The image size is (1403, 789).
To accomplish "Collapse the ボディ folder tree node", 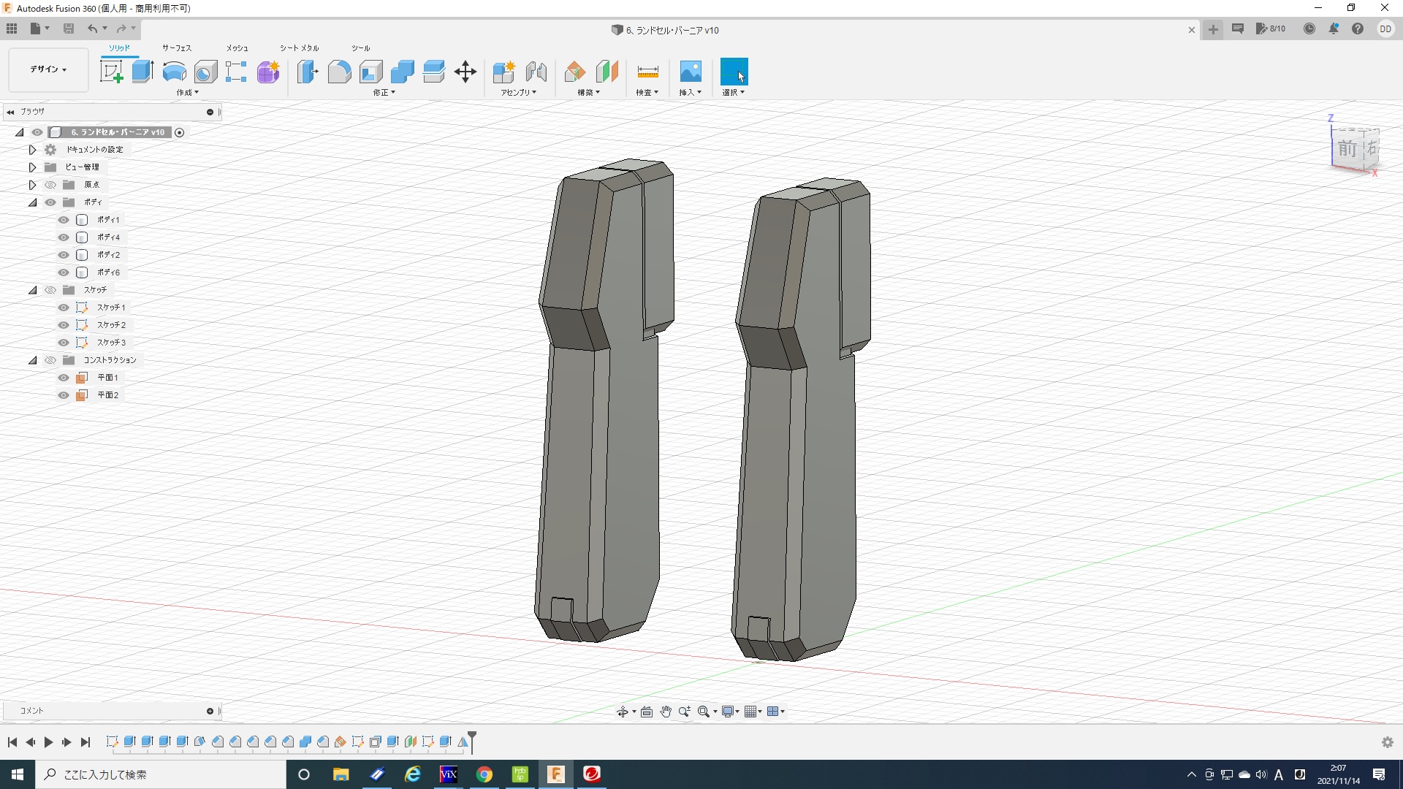I will pyautogui.click(x=32, y=202).
